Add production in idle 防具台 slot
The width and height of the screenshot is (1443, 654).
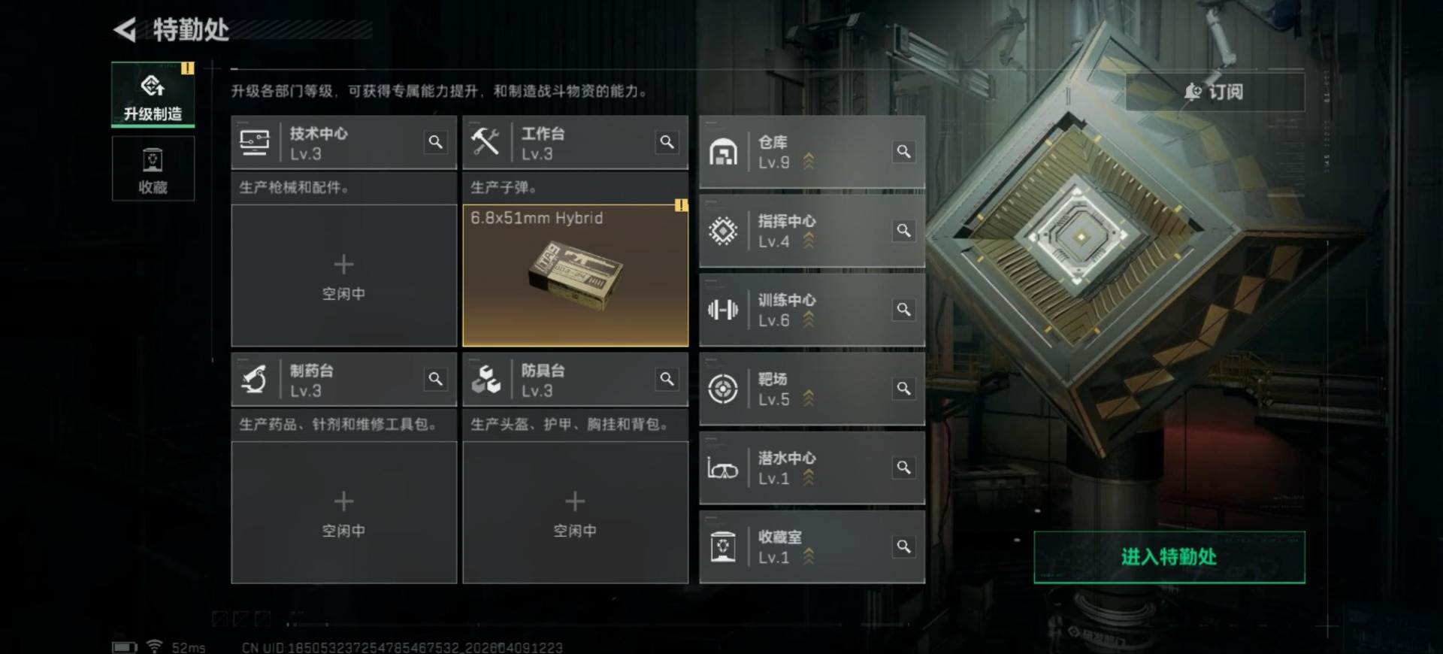pyautogui.click(x=576, y=513)
